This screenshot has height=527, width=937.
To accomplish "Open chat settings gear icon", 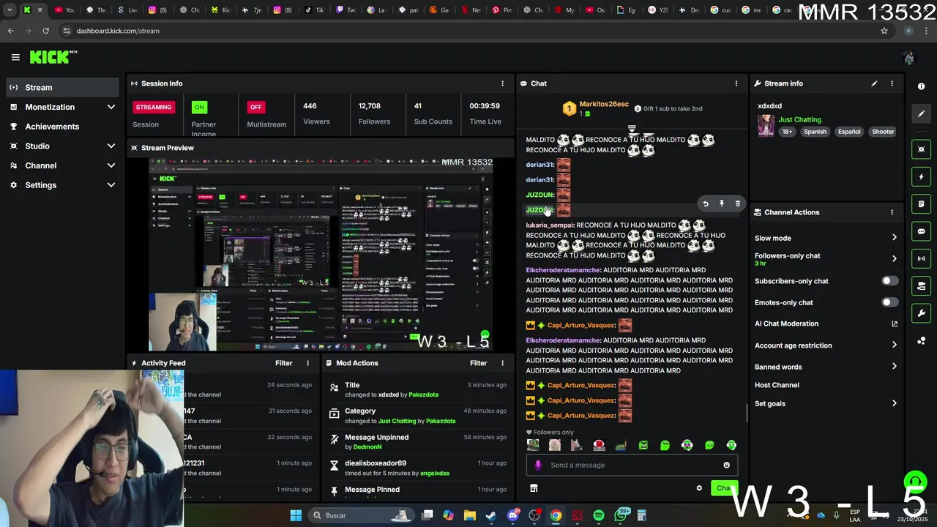I will [x=699, y=488].
